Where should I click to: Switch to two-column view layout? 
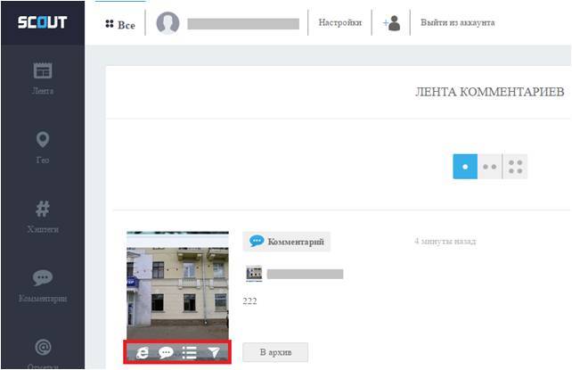coord(489,167)
